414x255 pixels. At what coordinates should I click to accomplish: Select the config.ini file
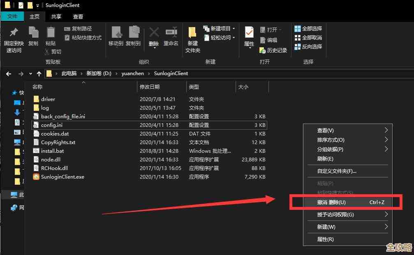(x=52, y=125)
